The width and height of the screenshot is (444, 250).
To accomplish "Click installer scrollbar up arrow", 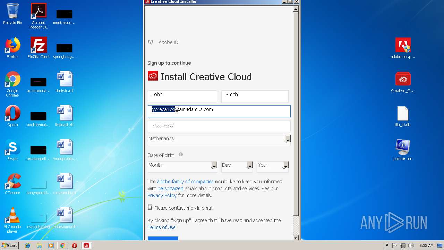I will click(296, 9).
